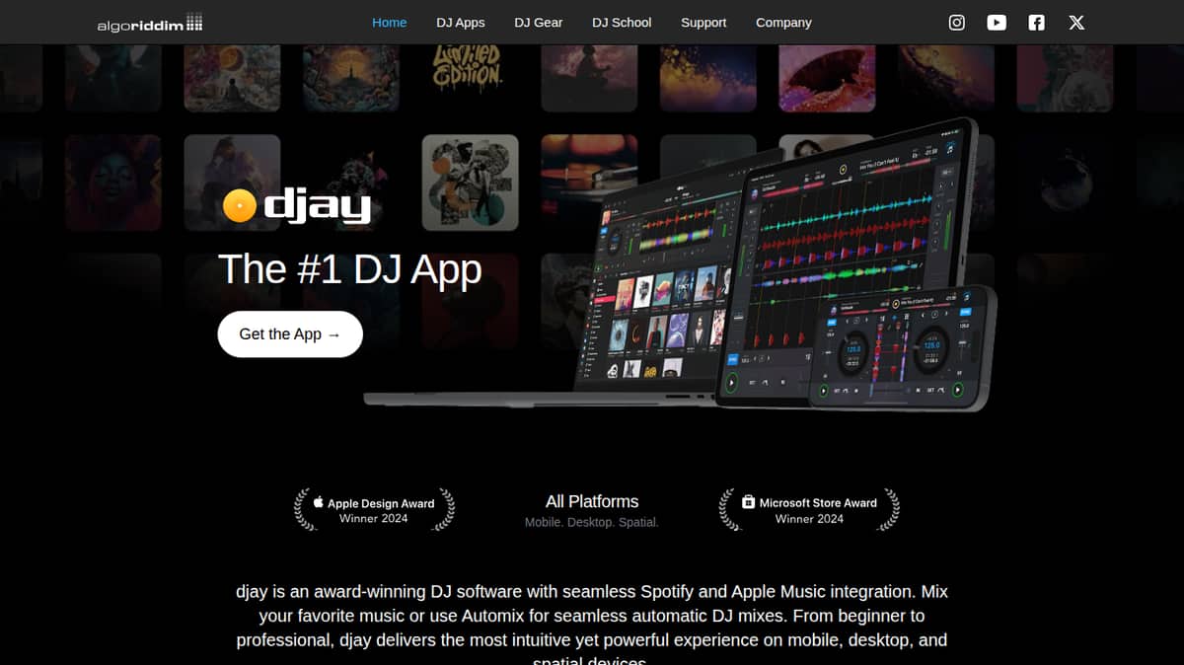Open the Facebook icon link

pos(1036,22)
